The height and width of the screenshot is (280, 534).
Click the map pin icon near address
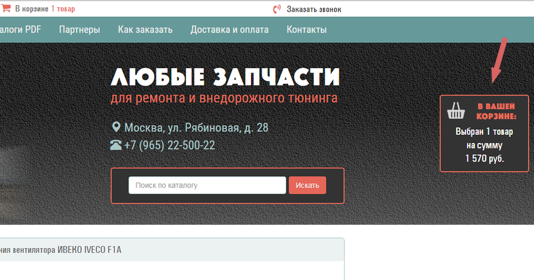116,127
